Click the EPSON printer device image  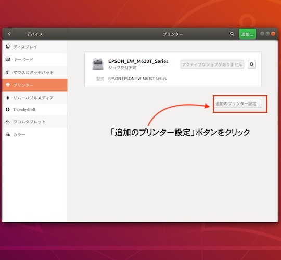pyautogui.click(x=98, y=64)
